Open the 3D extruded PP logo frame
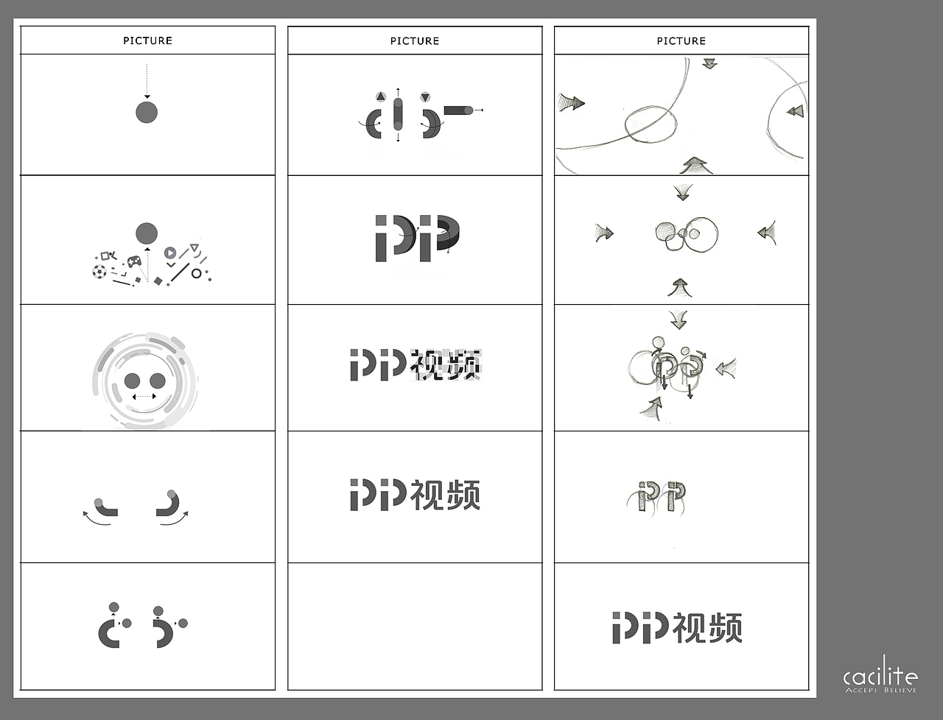Image resolution: width=943 pixels, height=720 pixels. coord(415,240)
